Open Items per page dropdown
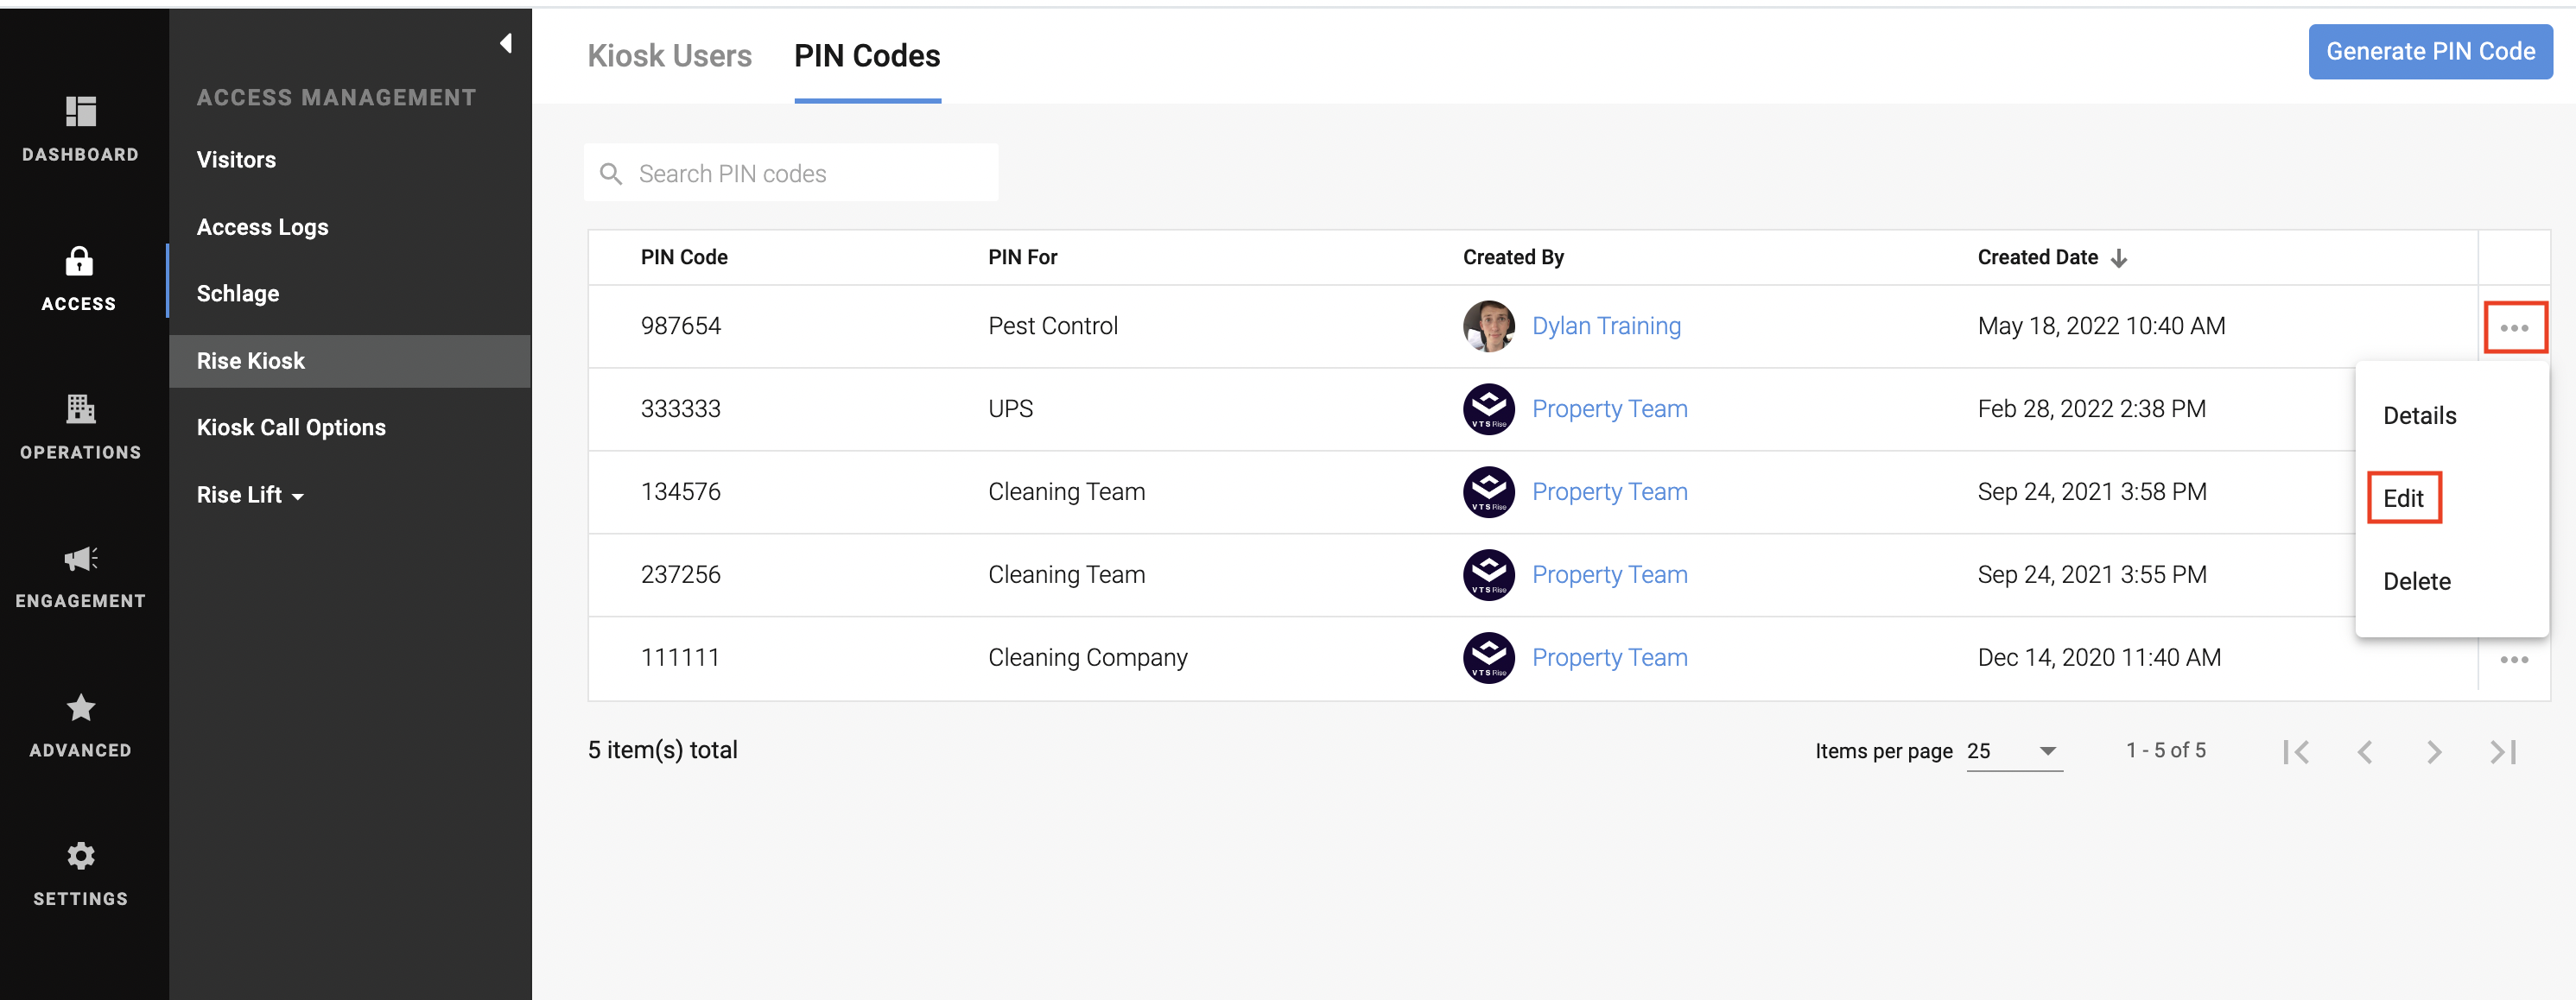This screenshot has height=1000, width=2576. pos(2013,751)
